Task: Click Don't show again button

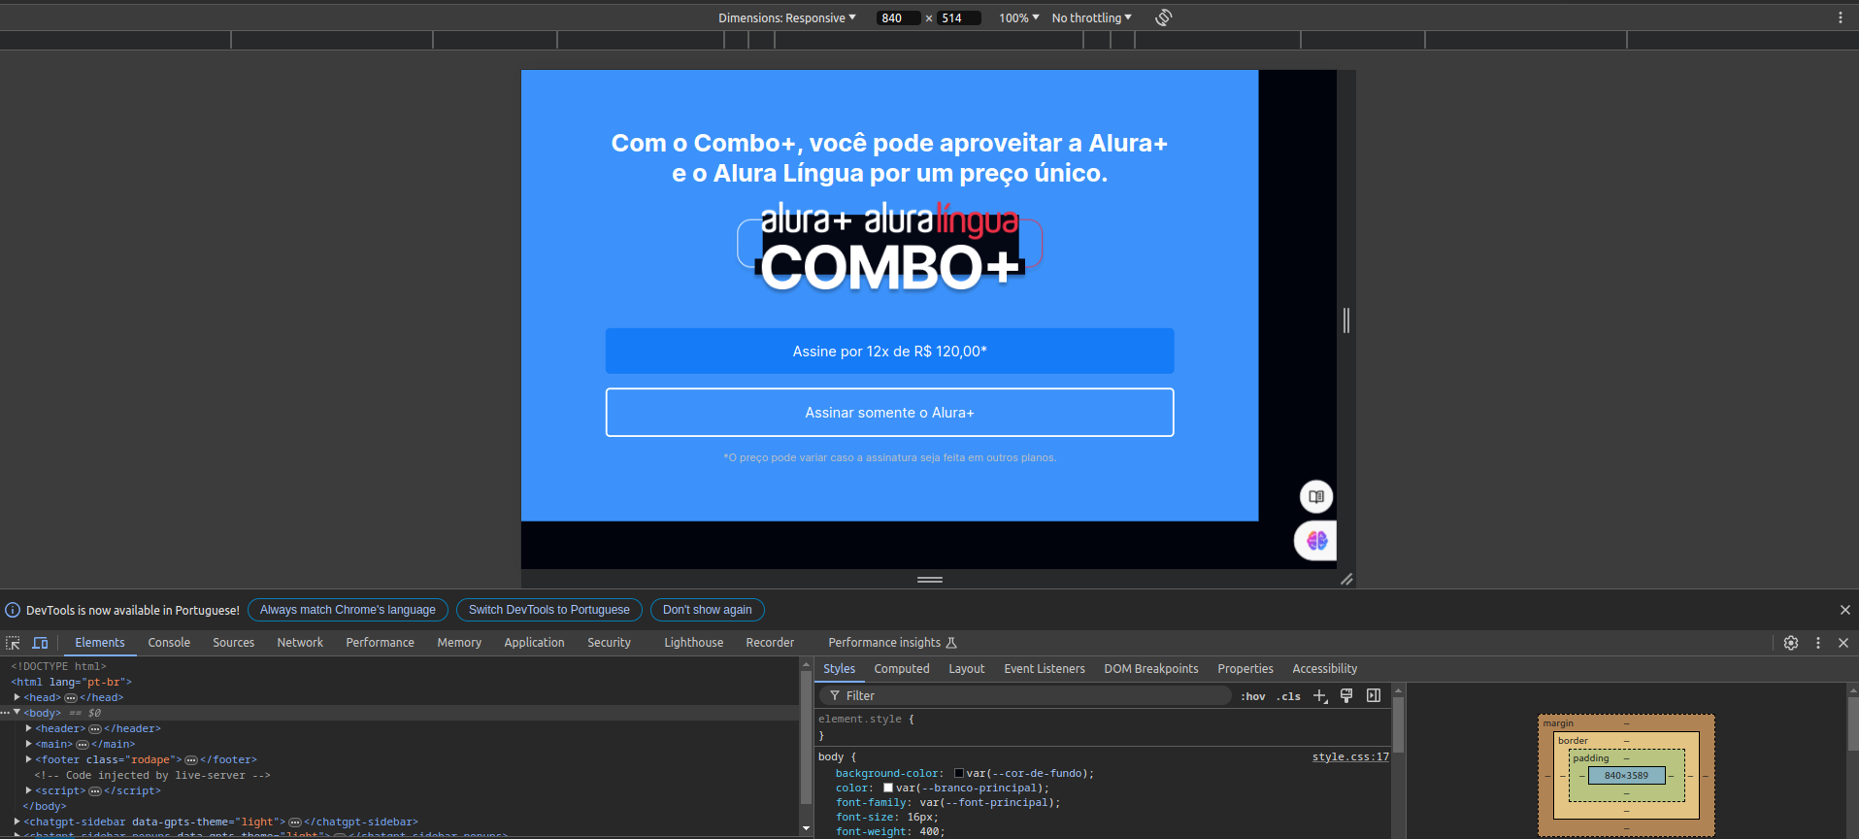Action: tap(708, 610)
